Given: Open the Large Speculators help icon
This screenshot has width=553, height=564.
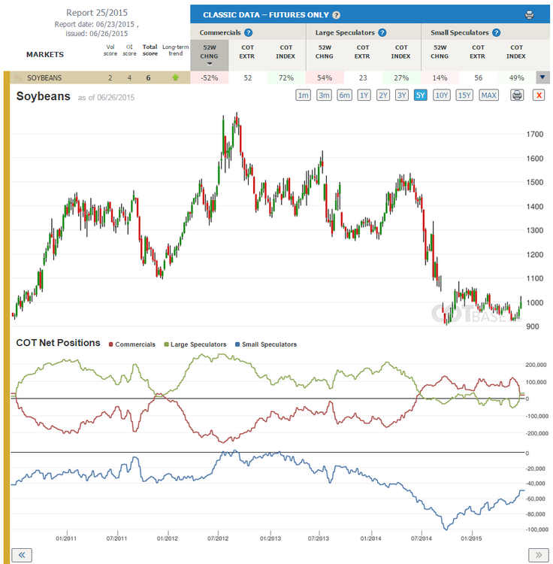Looking at the screenshot, I should pyautogui.click(x=382, y=33).
